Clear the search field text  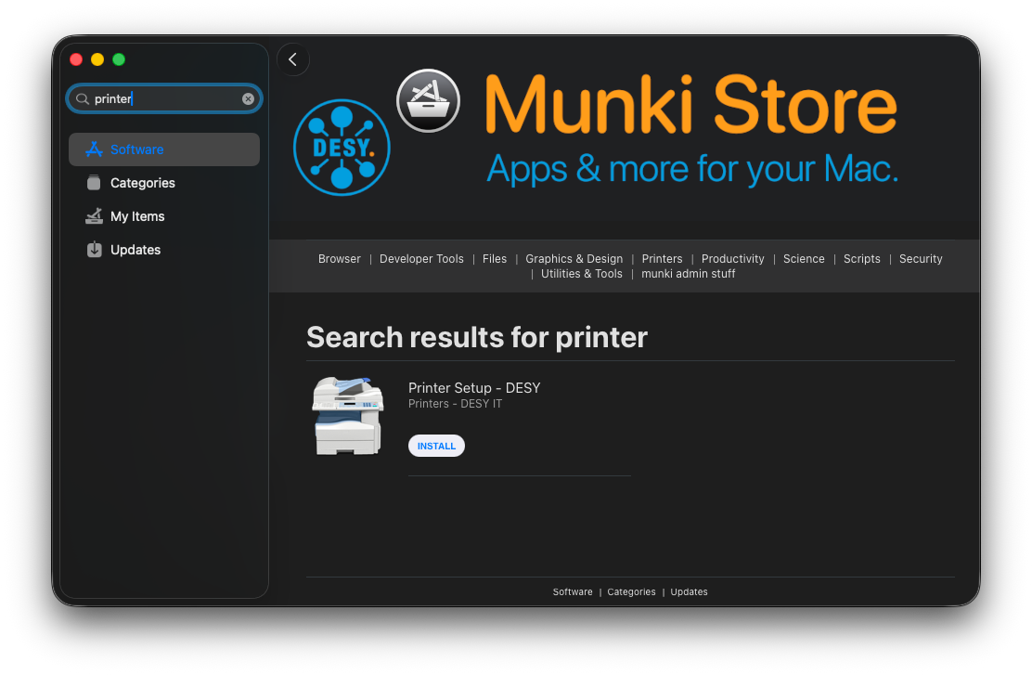[248, 98]
